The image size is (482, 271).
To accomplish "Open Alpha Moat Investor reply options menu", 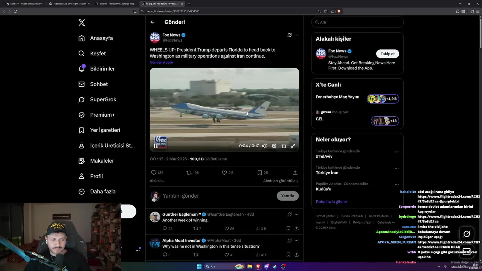I will [297, 241].
